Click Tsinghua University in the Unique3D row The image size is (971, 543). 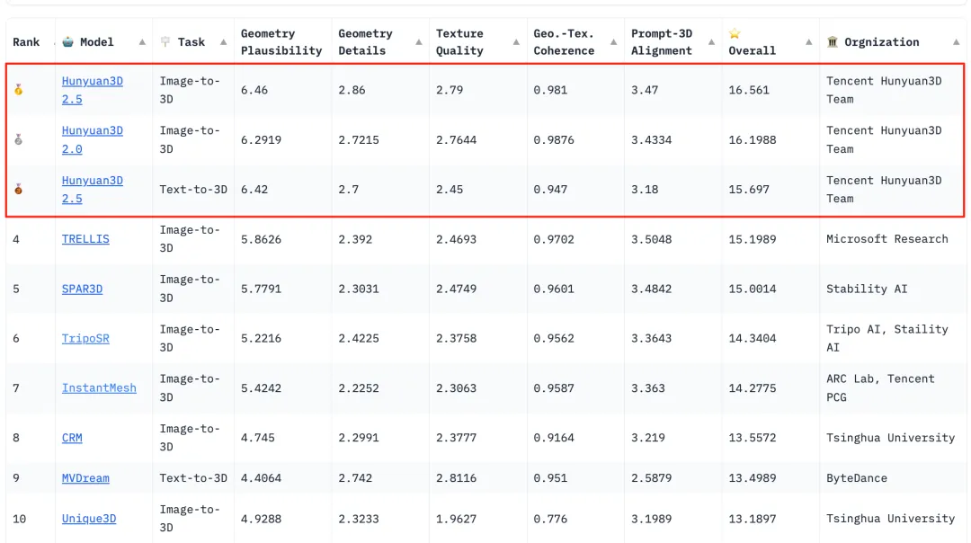(890, 518)
